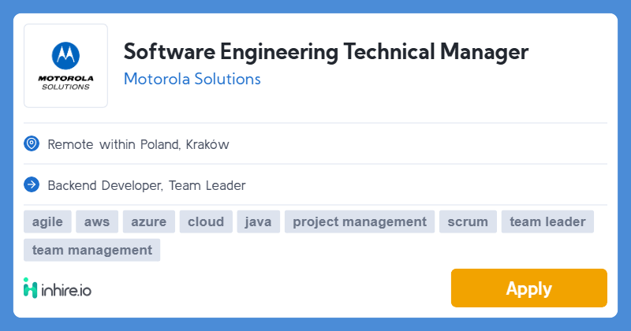The image size is (631, 331).
Task: Select the java tag
Action: 259,221
